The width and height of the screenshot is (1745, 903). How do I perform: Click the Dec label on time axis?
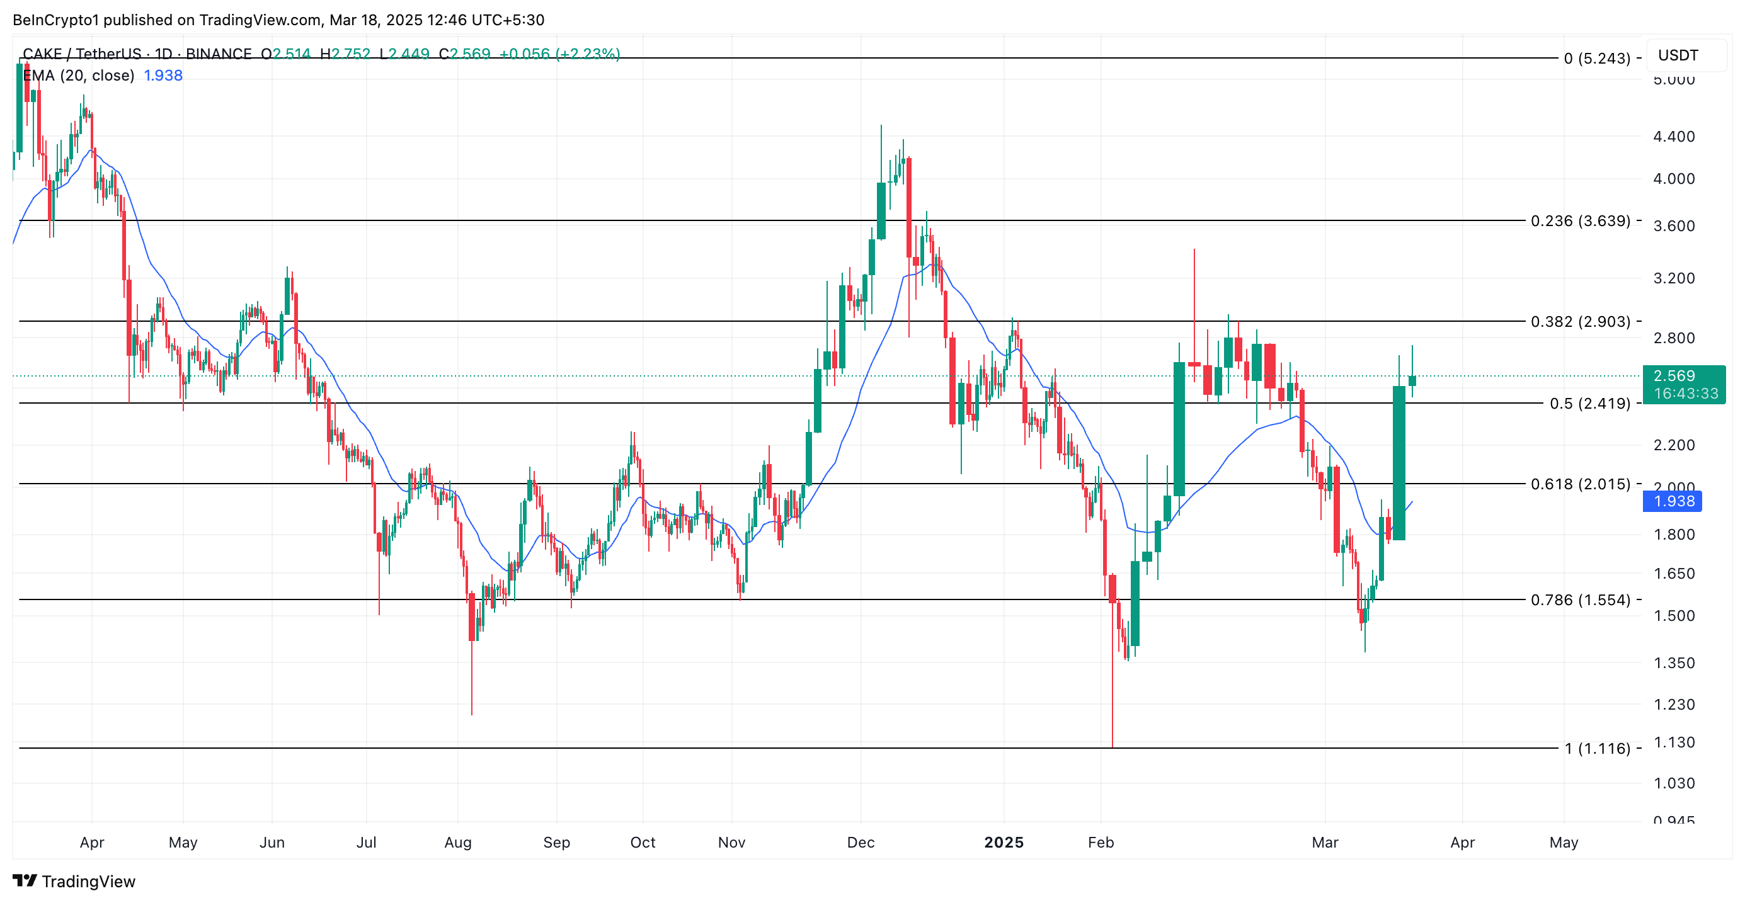pos(861,842)
